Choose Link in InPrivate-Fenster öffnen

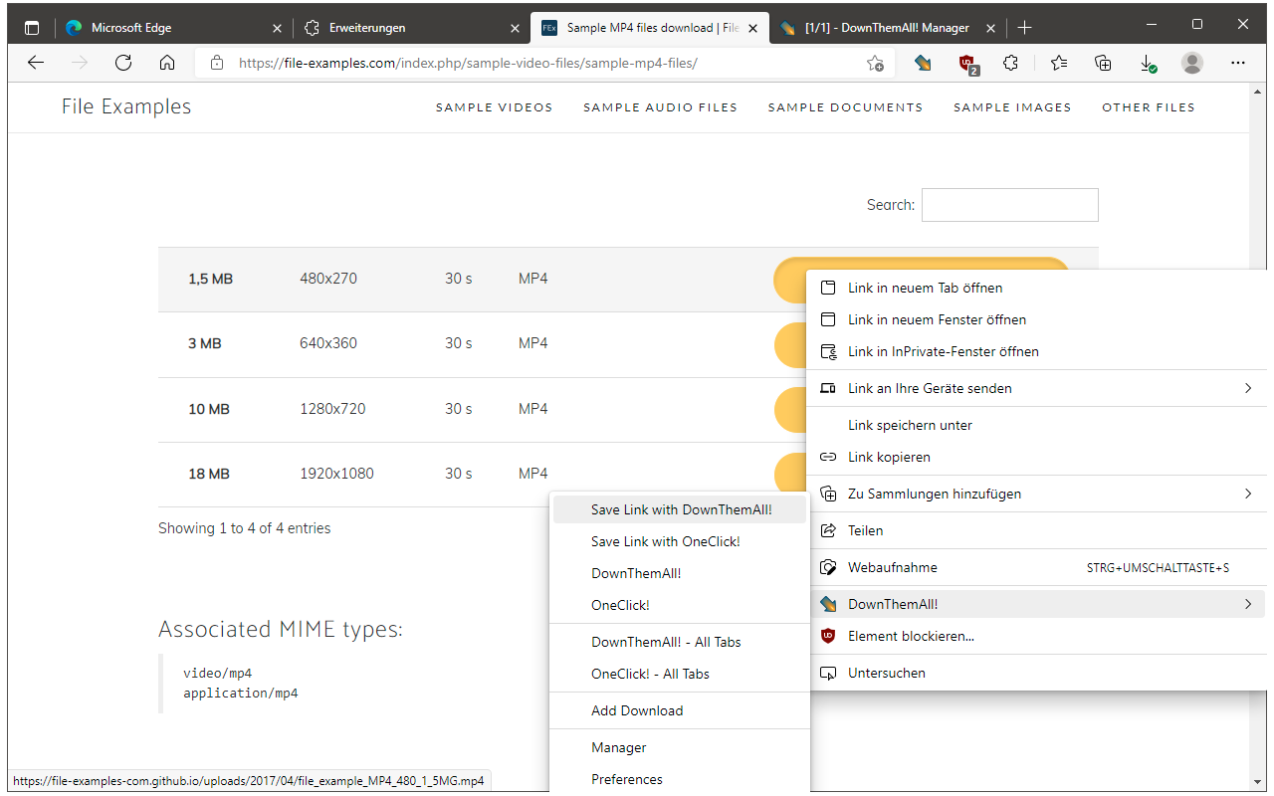pos(1038,351)
